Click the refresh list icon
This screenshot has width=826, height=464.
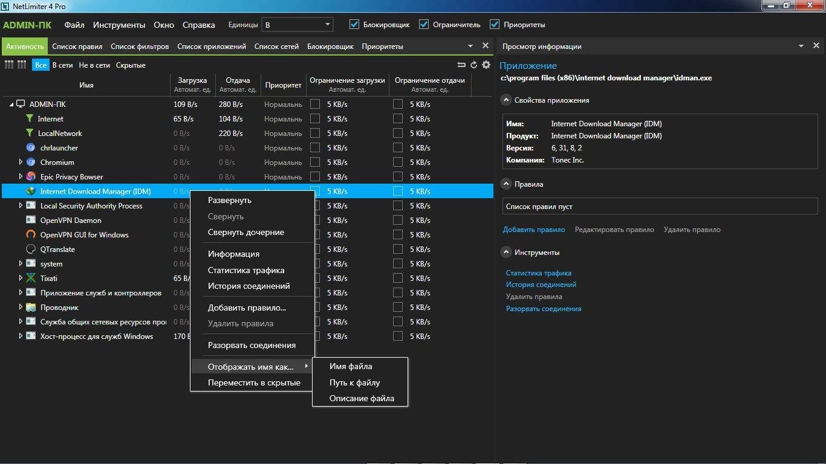[474, 65]
